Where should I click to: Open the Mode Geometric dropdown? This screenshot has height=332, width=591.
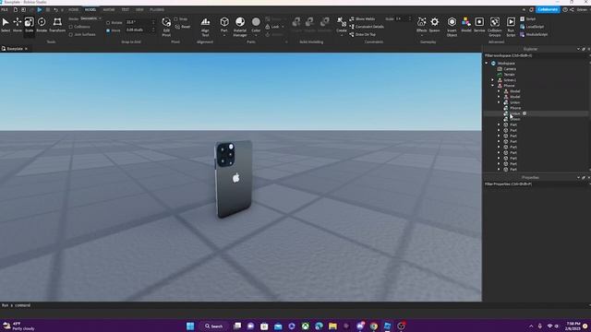click(x=90, y=18)
